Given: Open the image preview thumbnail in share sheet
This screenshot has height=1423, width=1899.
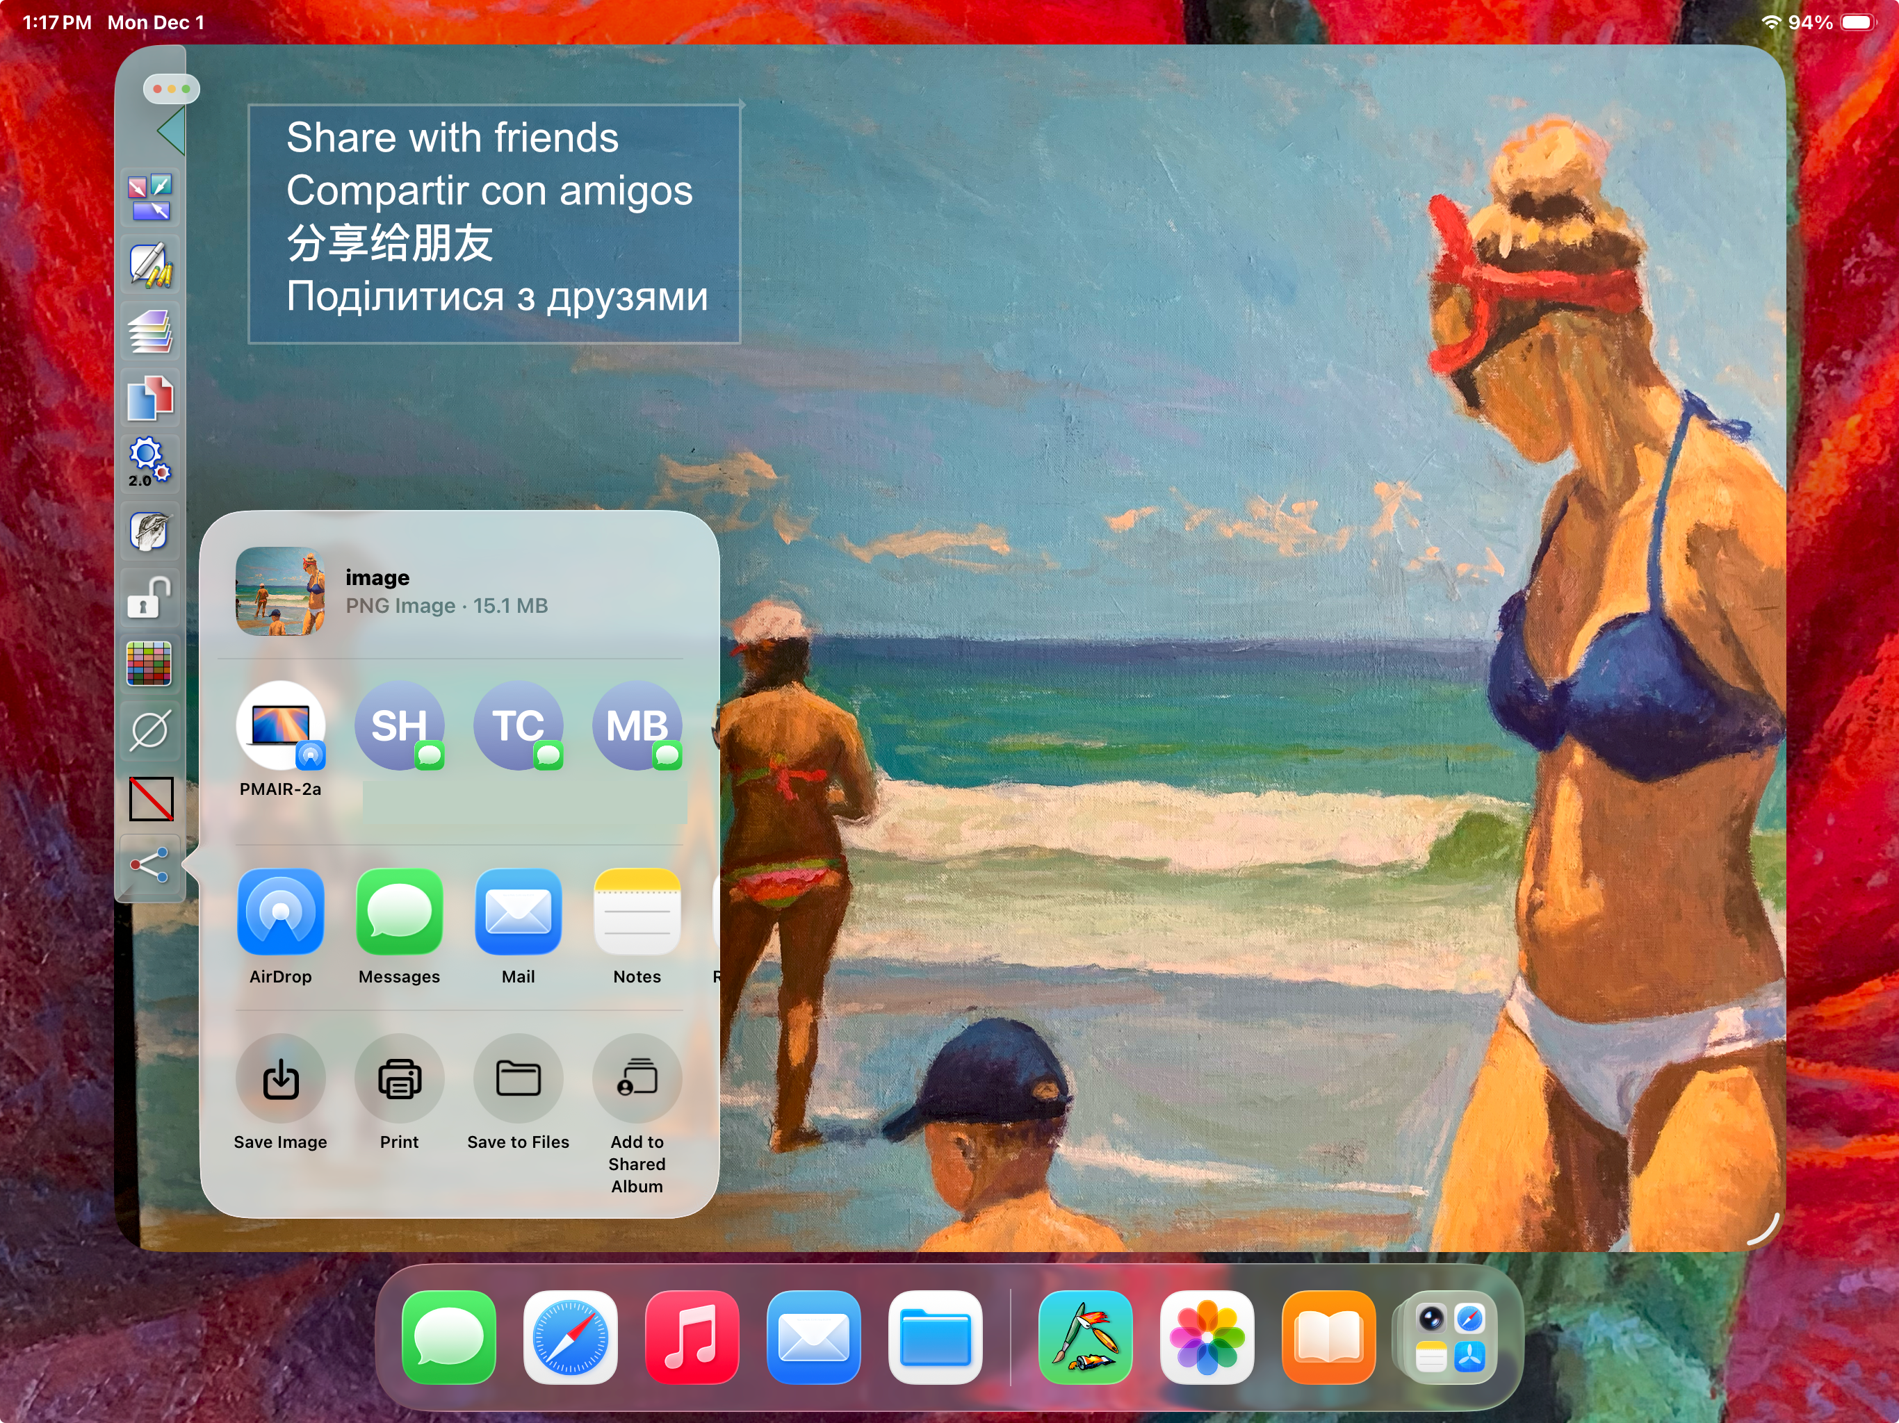Looking at the screenshot, I should 280,591.
